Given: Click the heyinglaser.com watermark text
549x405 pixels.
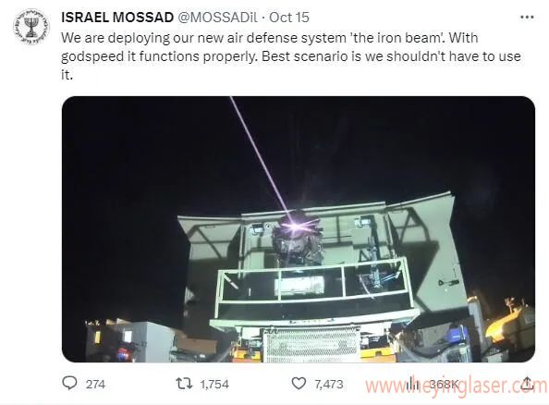Looking at the screenshot, I should pos(457,386).
